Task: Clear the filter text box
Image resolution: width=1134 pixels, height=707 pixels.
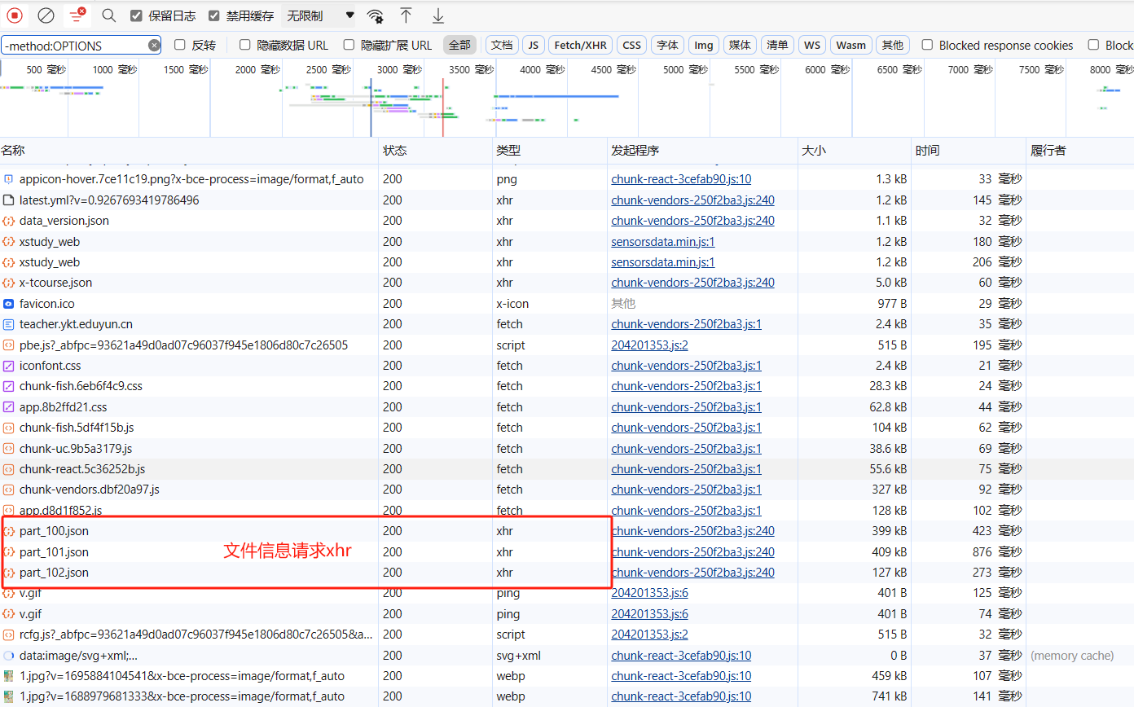Action: (154, 46)
